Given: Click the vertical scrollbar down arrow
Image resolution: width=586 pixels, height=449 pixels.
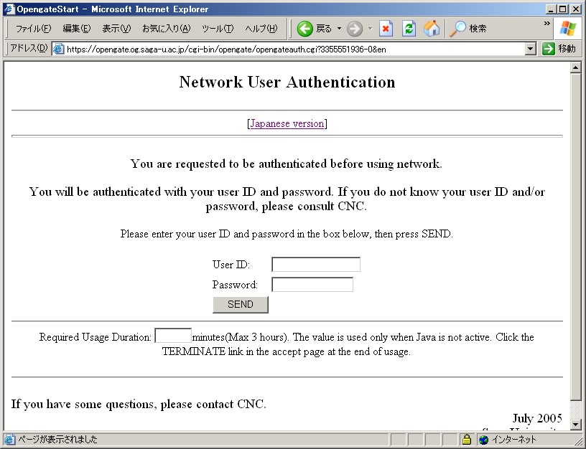Looking at the screenshot, I should (x=575, y=425).
